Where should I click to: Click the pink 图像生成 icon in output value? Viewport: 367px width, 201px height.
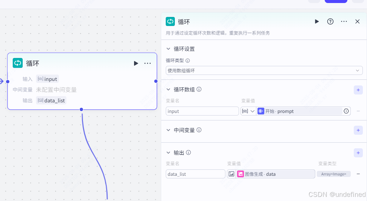tap(241, 174)
